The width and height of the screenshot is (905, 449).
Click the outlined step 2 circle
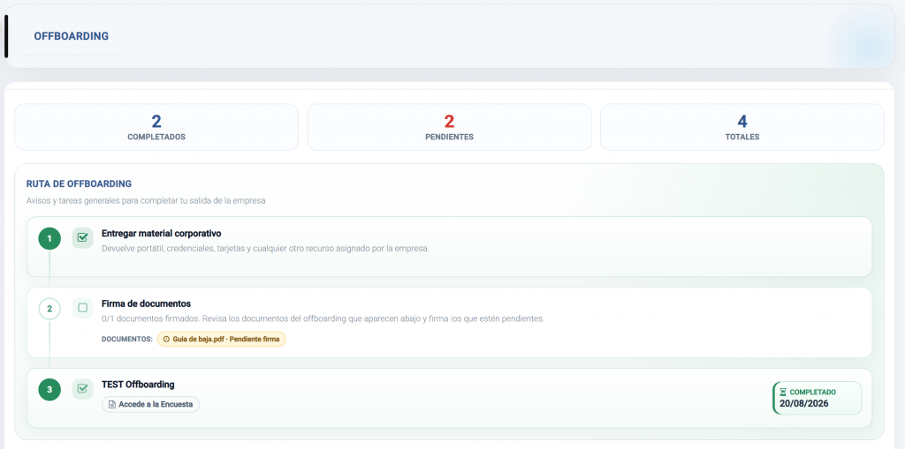coord(49,309)
